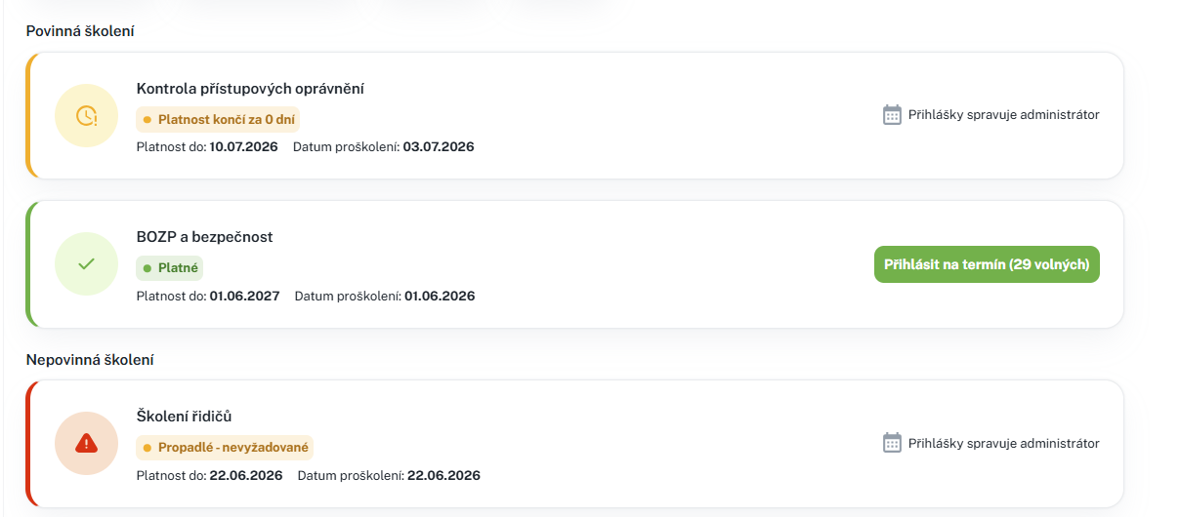The height and width of the screenshot is (517, 1180).
Task: Click the green dot in the 'Platné' badge
Action: (x=147, y=268)
